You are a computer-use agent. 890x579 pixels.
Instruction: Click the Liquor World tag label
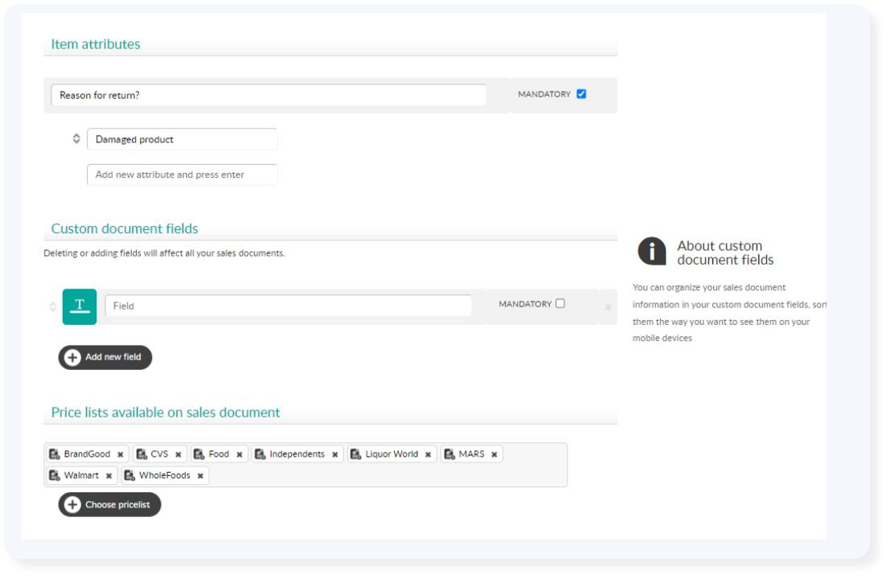pos(392,454)
